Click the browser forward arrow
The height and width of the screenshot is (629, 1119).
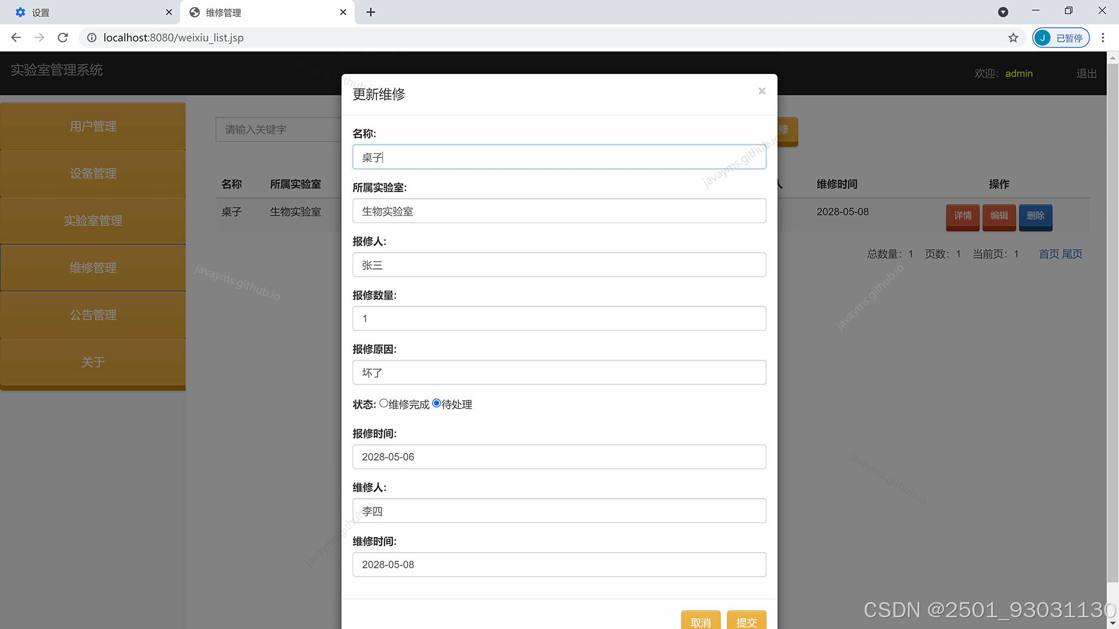click(x=39, y=37)
